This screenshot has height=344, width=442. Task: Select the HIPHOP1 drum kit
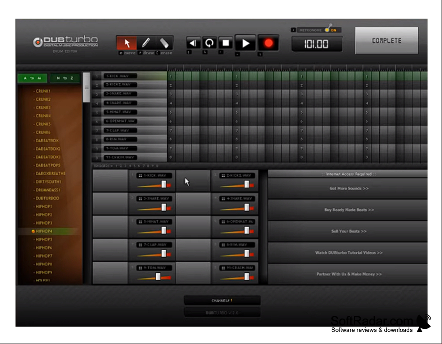[x=43, y=206]
